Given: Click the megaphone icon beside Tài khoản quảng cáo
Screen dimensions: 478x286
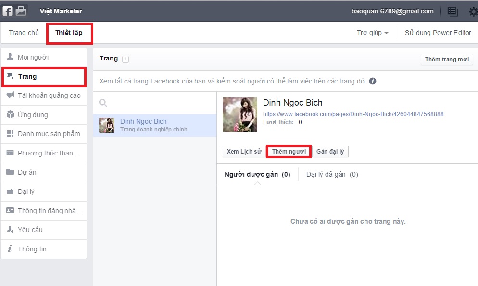Looking at the screenshot, I should [11, 95].
